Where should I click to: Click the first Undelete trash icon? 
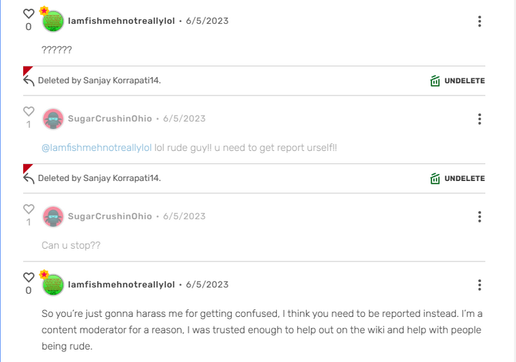[435, 81]
